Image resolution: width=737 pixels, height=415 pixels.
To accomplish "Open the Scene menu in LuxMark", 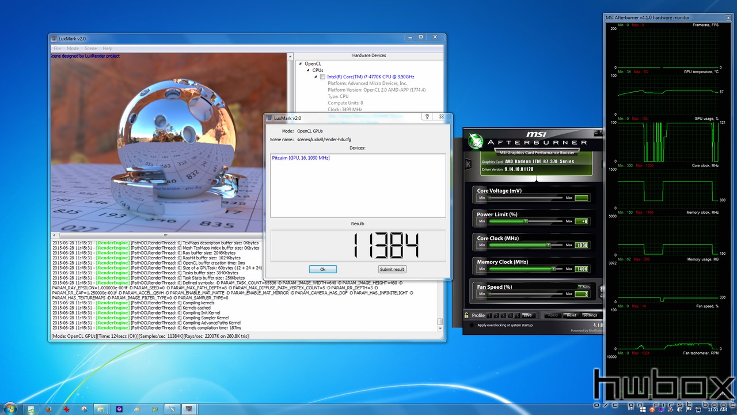I will click(90, 48).
